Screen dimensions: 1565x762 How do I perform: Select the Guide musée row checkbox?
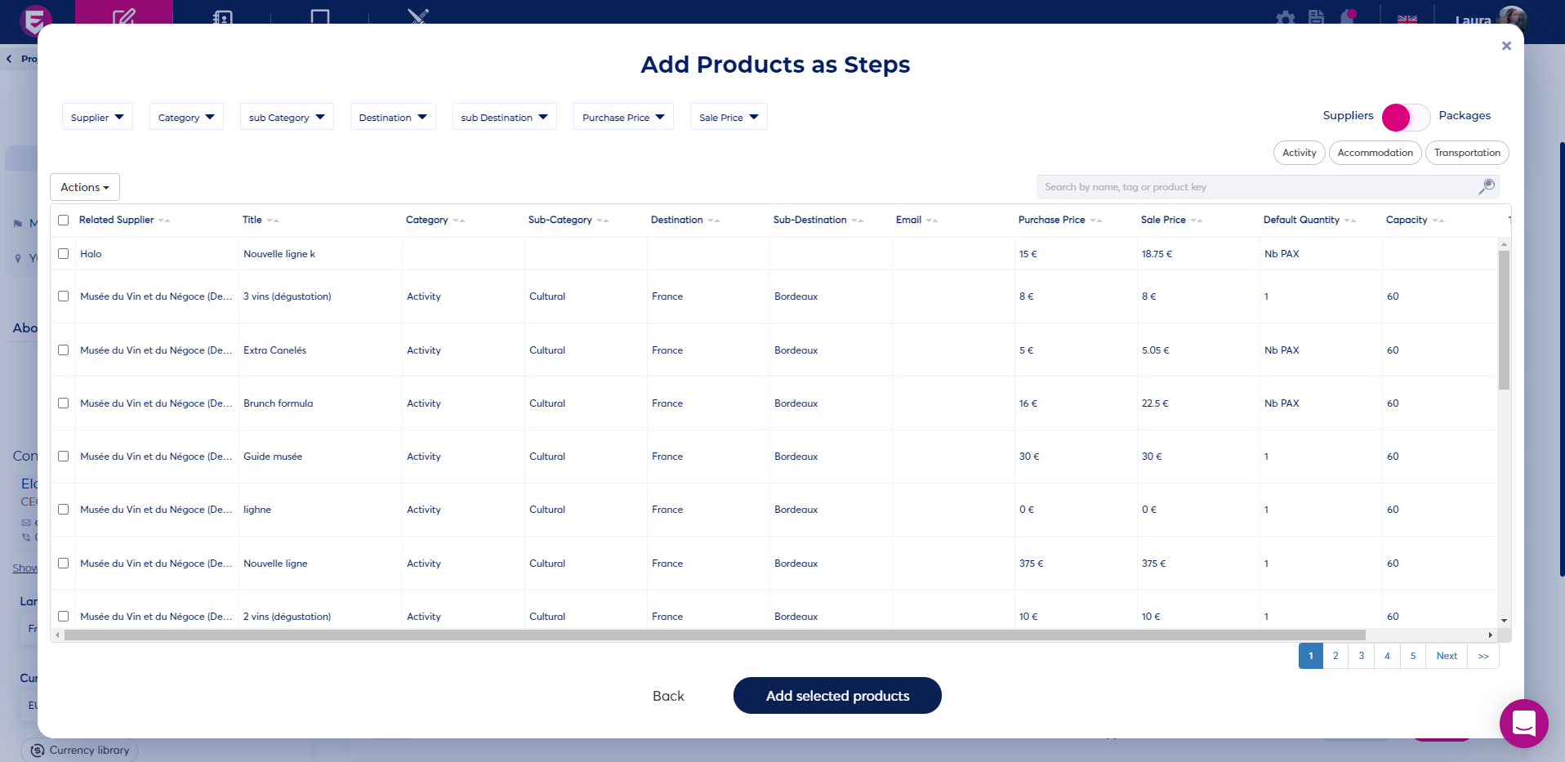tap(63, 456)
